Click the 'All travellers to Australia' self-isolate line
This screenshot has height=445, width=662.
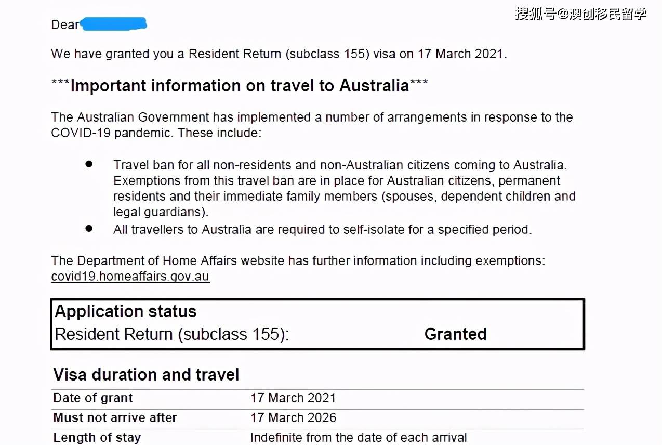(322, 229)
